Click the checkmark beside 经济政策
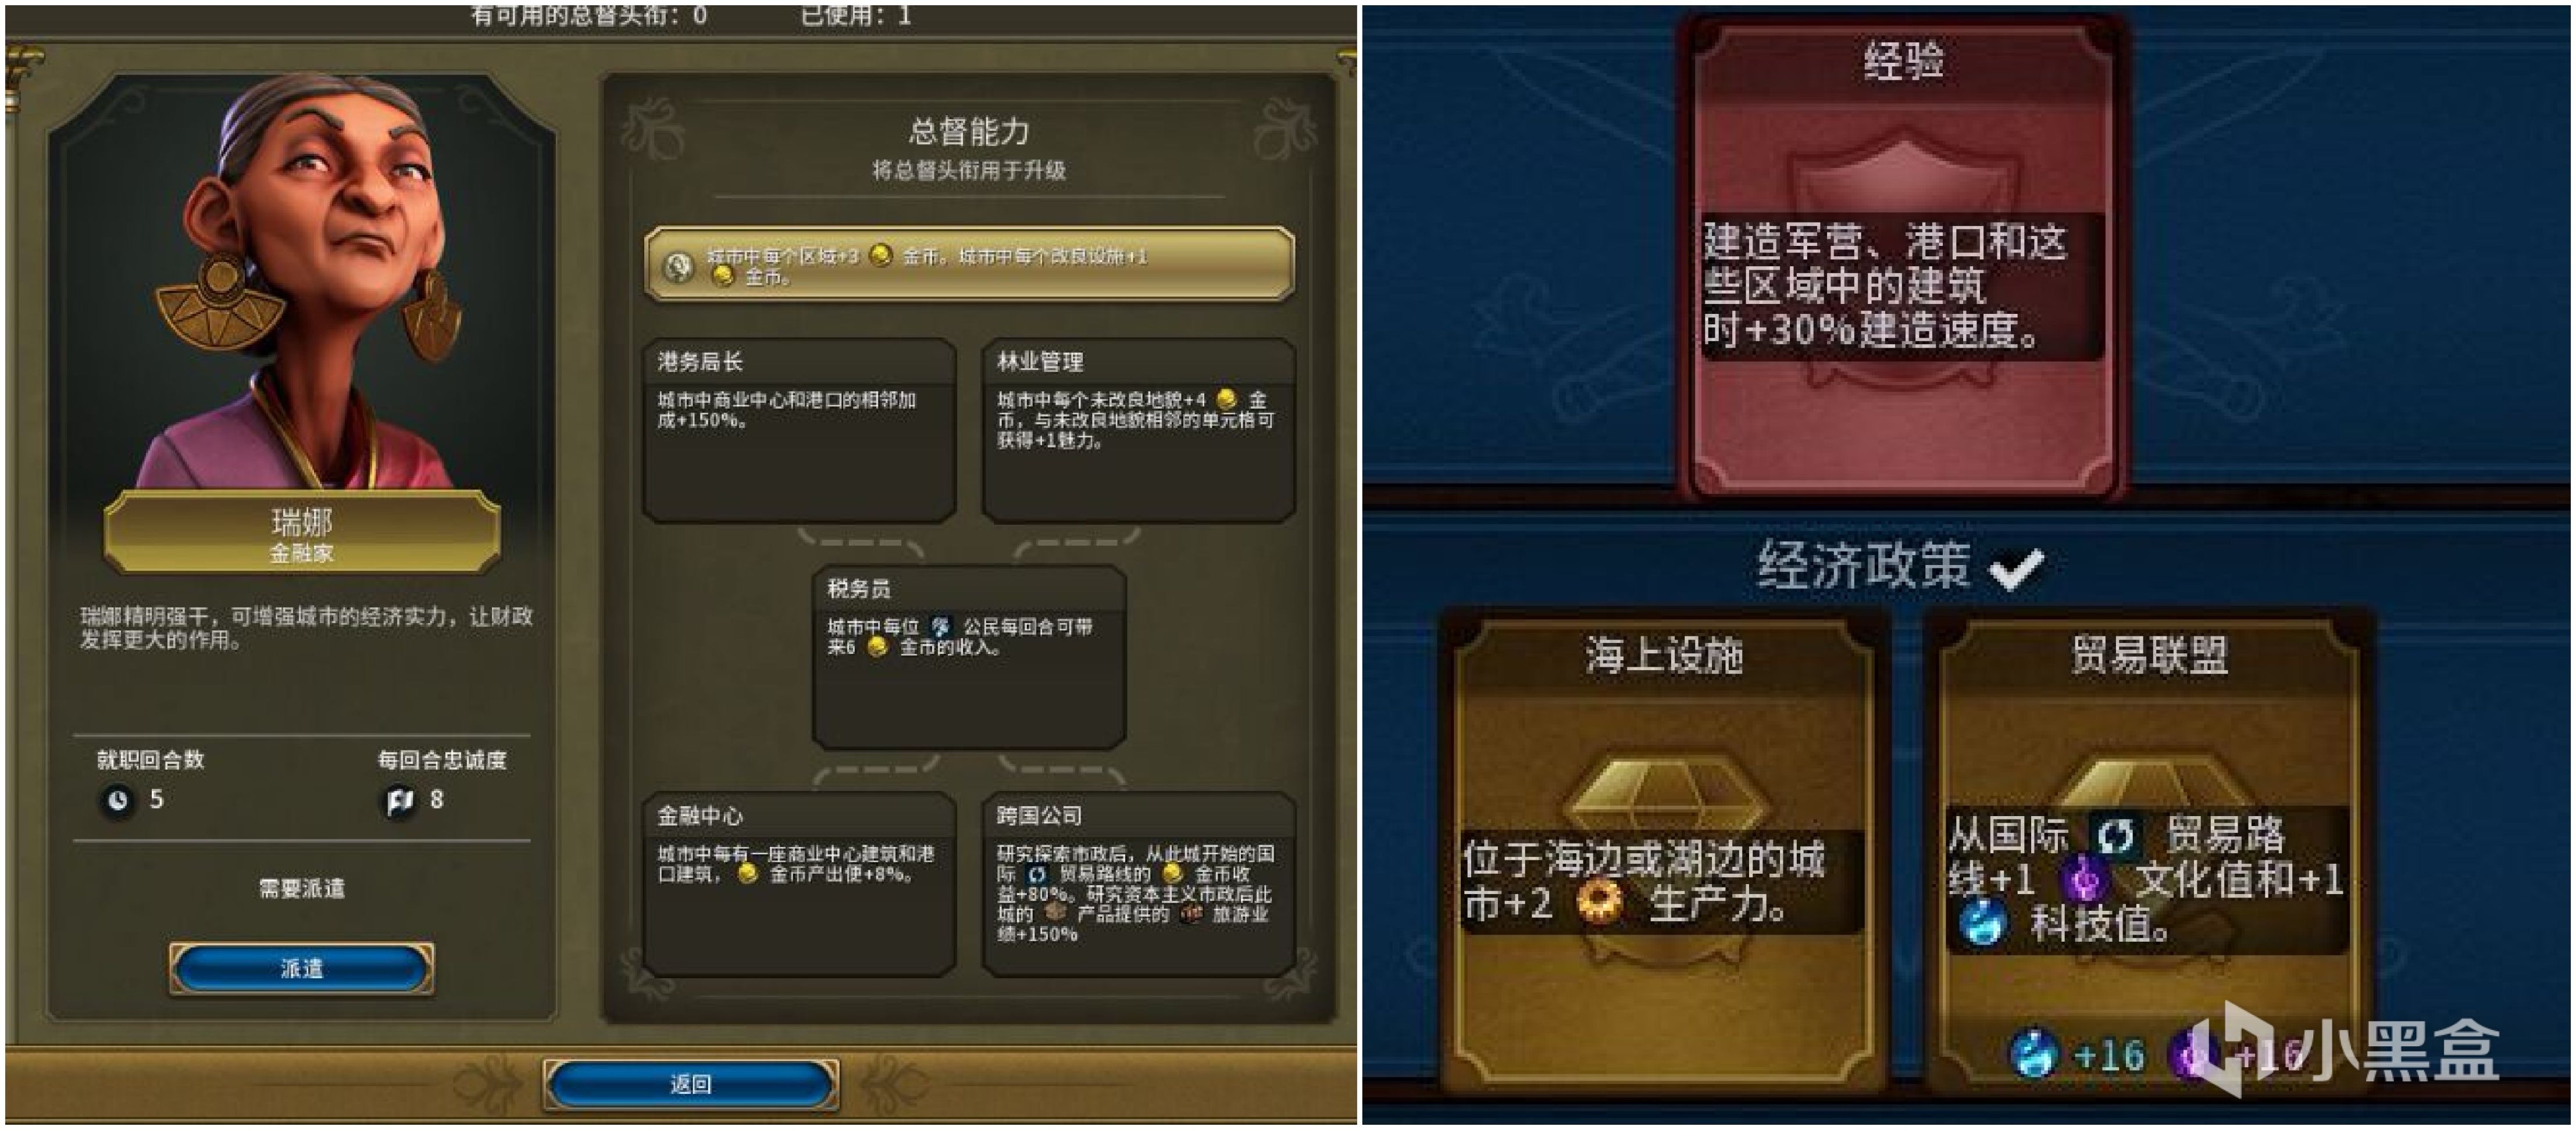This screenshot has height=1130, width=2576. point(2016,568)
